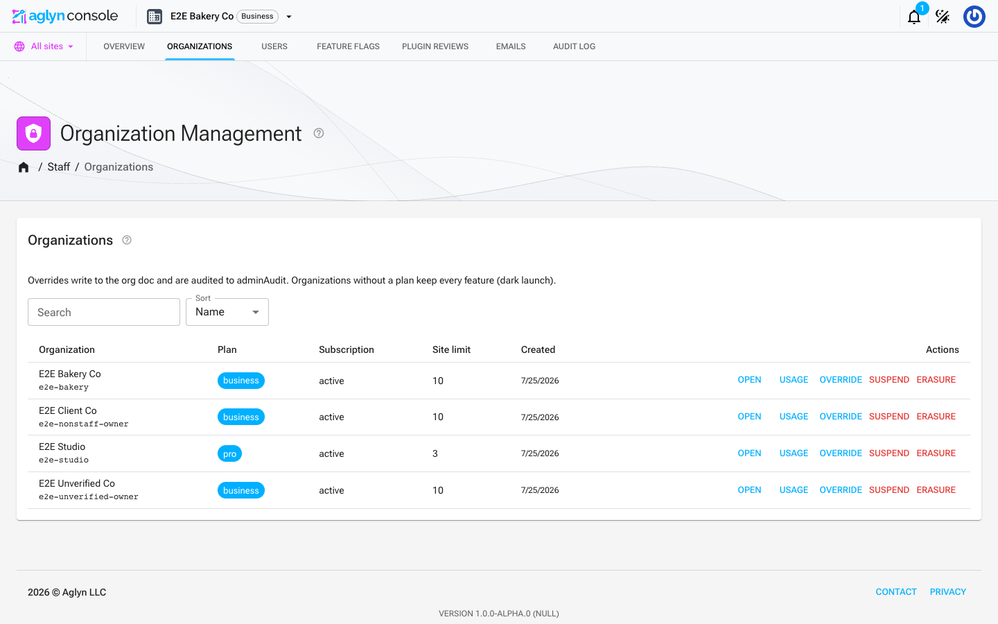Open the user account avatar menu
Screen dimensions: 998x624
(974, 17)
